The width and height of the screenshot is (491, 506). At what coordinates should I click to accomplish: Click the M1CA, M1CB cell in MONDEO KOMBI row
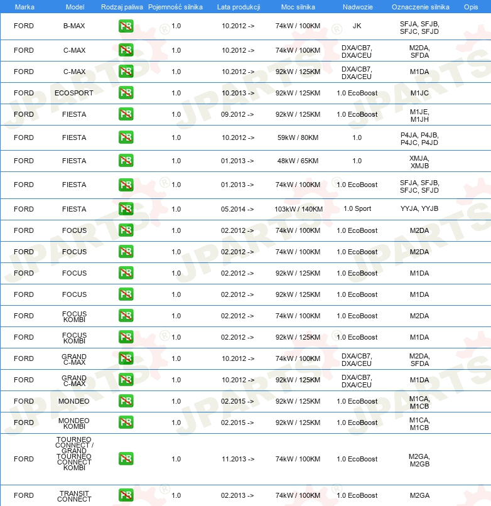419,424
